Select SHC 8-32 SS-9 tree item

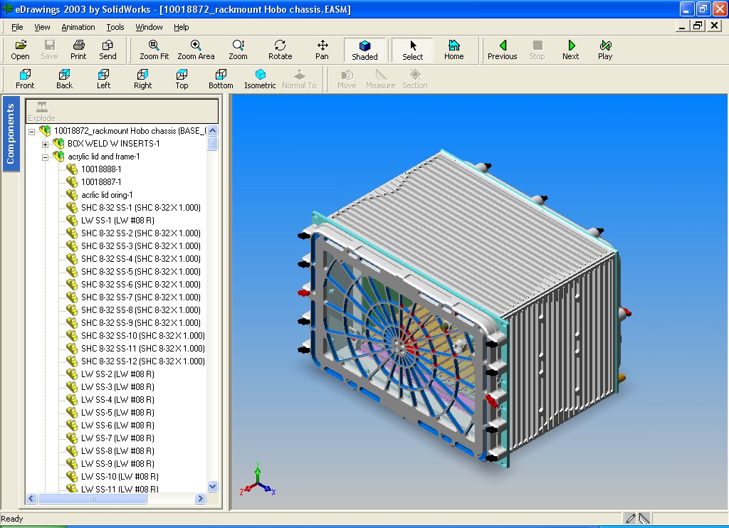click(x=141, y=322)
